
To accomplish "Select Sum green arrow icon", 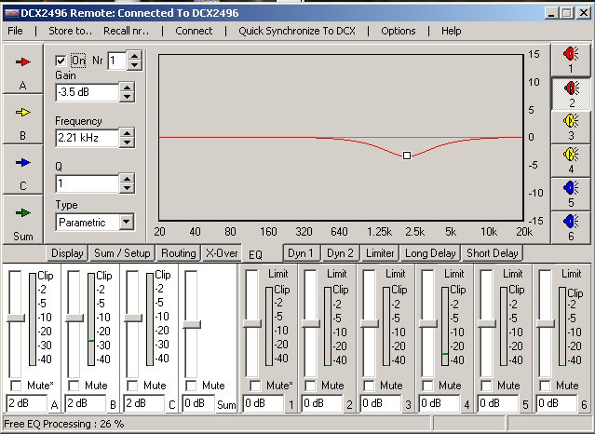I will pos(22,212).
